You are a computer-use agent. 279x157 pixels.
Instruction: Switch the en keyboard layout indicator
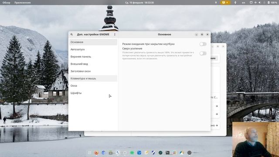243,3
